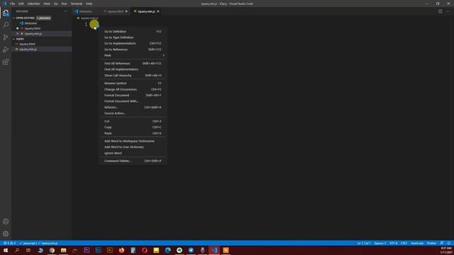
Task: Choose Show Call Hierarchy
Action: 133,76
